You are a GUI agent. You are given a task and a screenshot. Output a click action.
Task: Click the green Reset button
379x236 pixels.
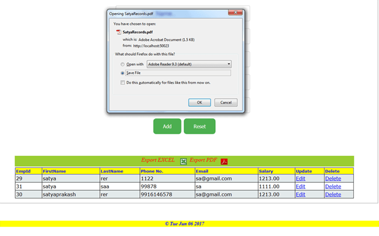coord(199,126)
